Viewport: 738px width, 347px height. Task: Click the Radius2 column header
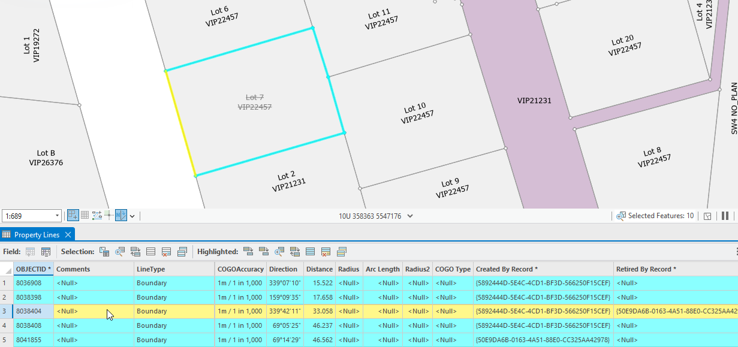(417, 269)
